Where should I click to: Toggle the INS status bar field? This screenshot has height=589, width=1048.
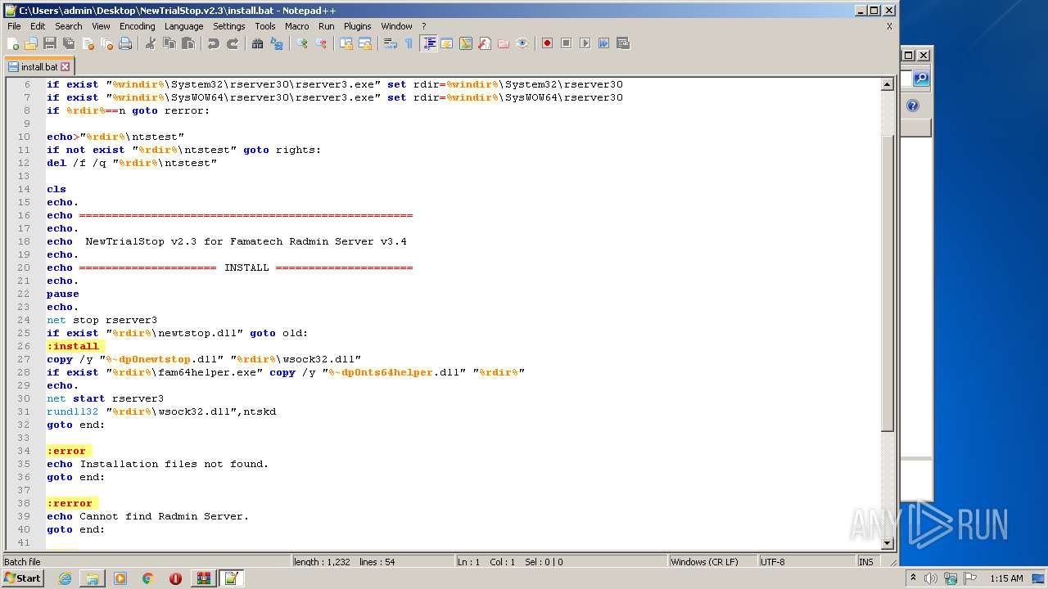tap(866, 562)
